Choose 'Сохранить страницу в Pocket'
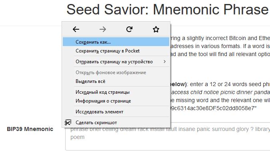Screen dimensions: 270x153 tap(116, 51)
